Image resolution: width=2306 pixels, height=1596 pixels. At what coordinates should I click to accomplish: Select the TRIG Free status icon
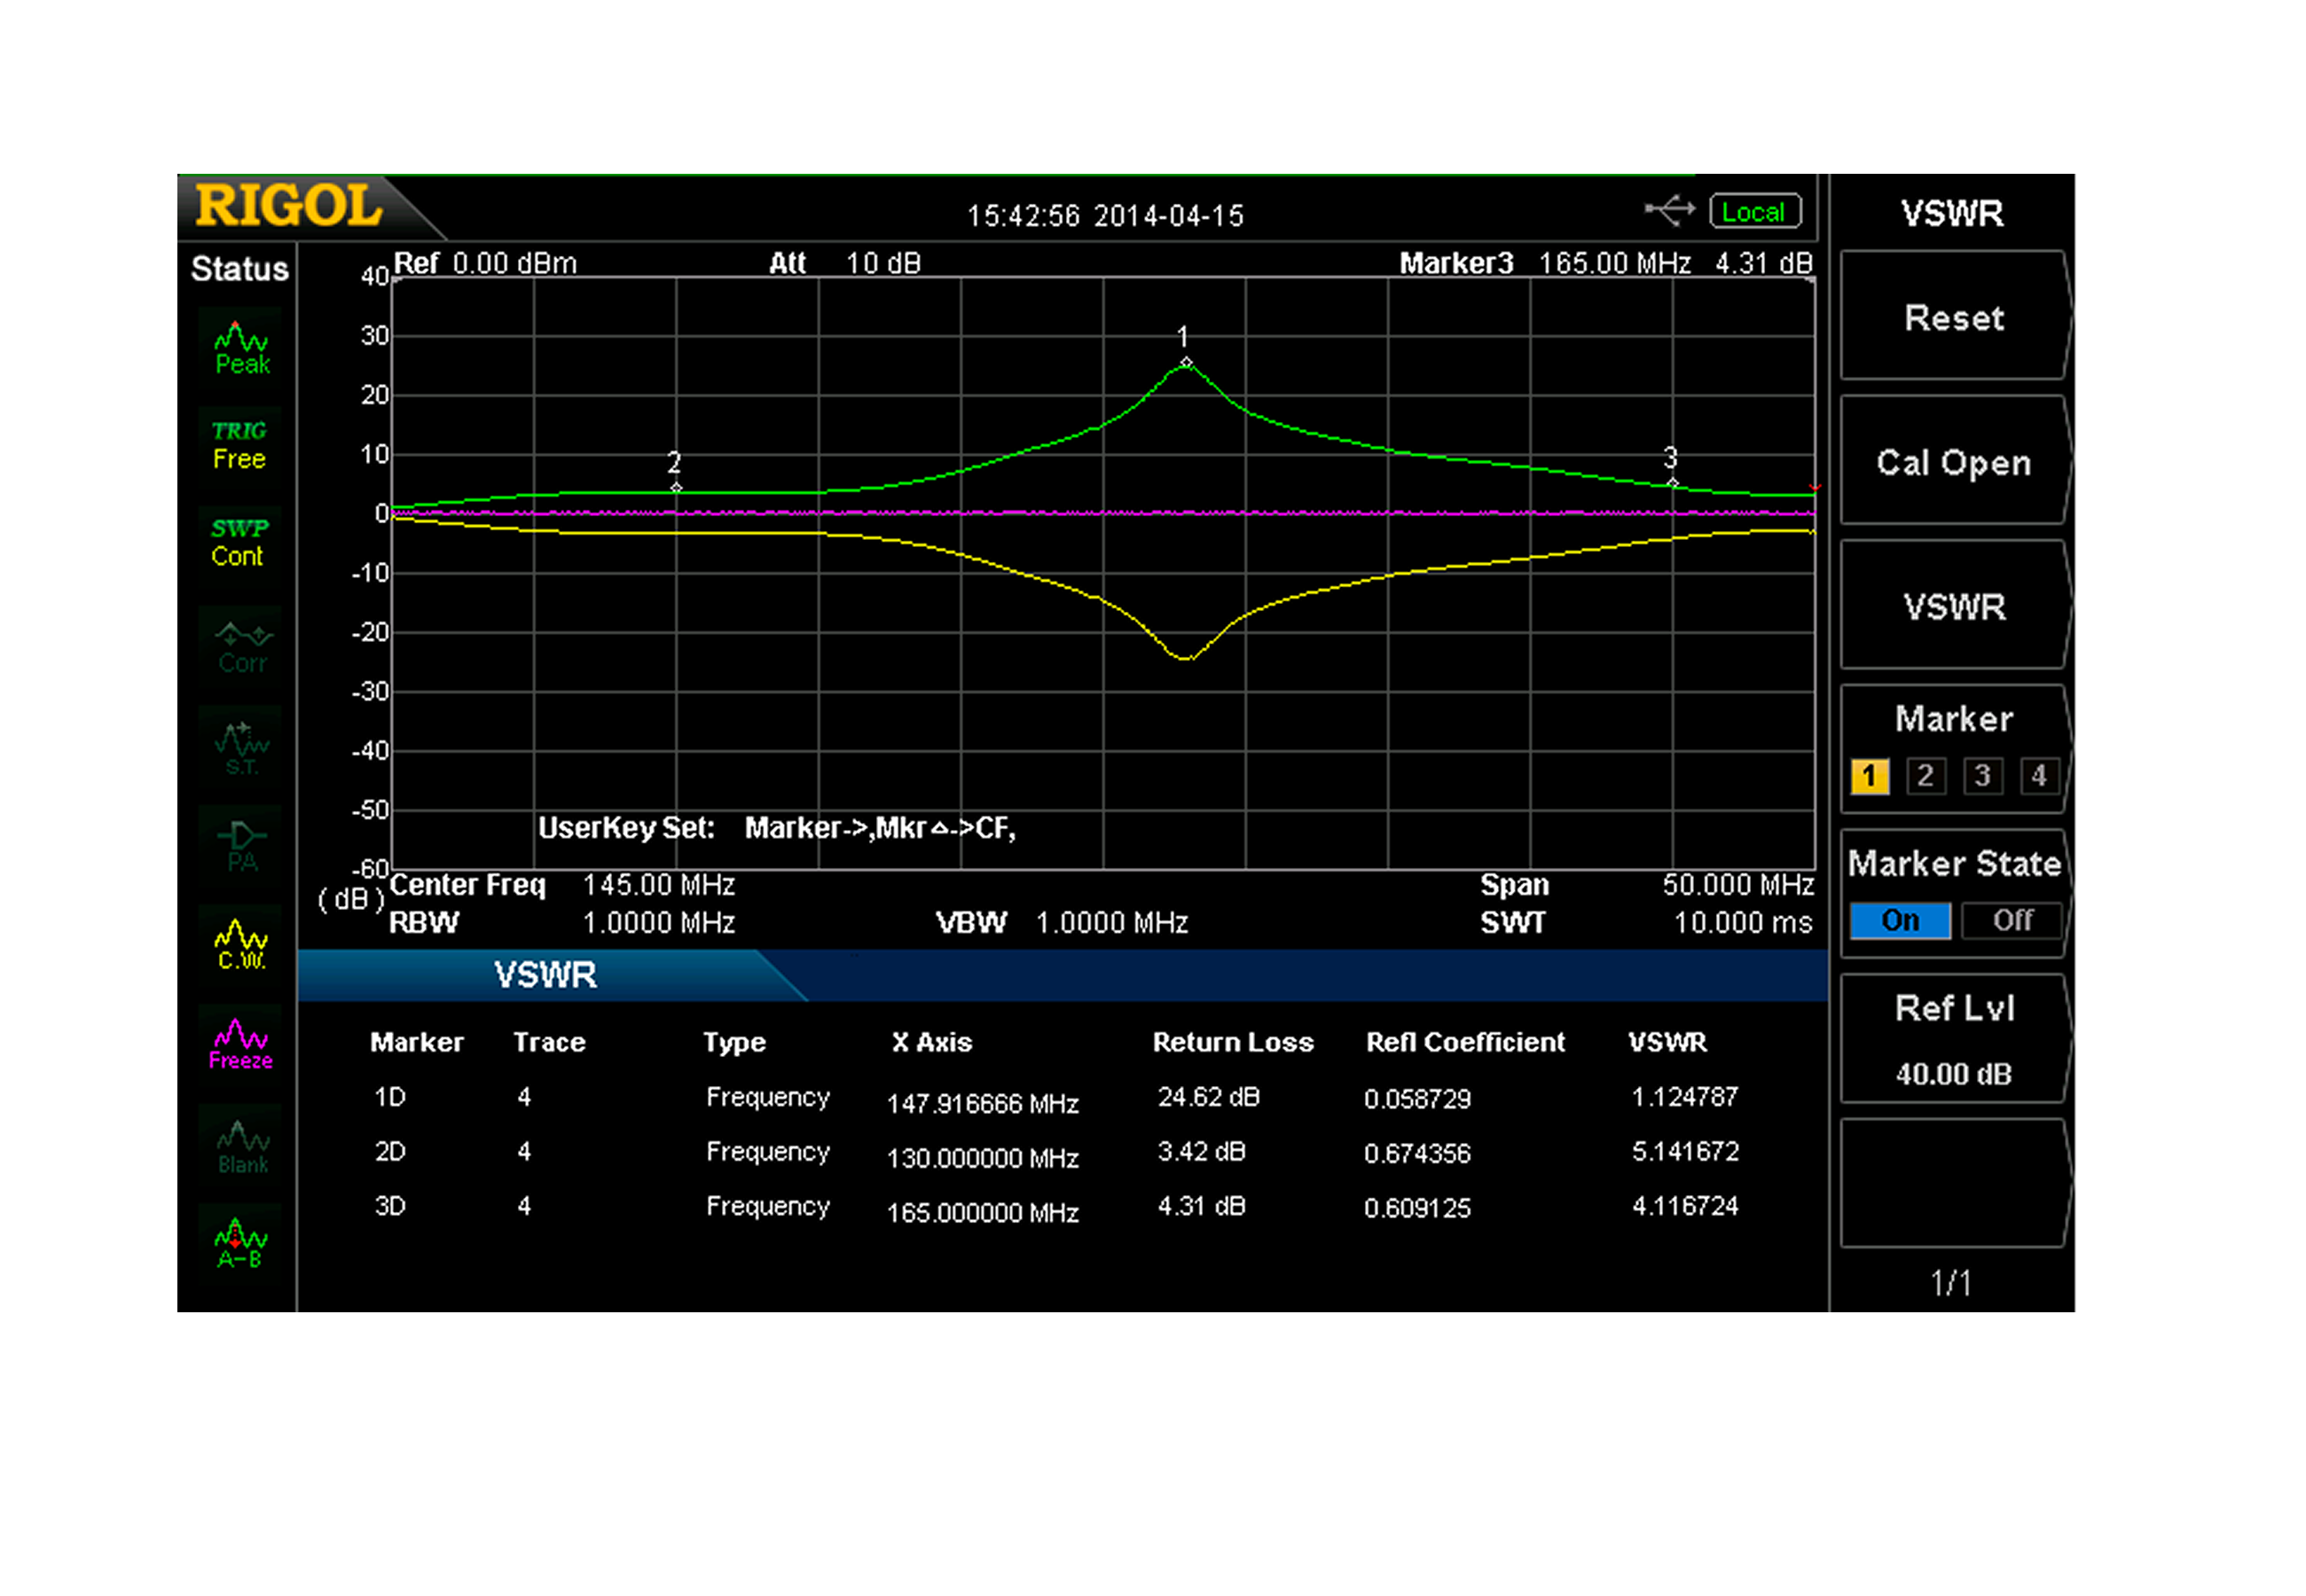[x=239, y=446]
